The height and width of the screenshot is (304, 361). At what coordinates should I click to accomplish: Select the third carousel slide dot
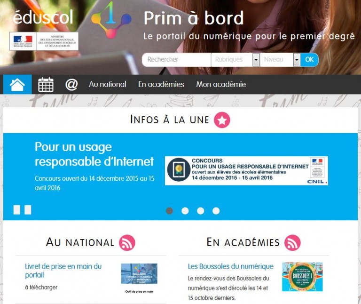click(x=201, y=211)
